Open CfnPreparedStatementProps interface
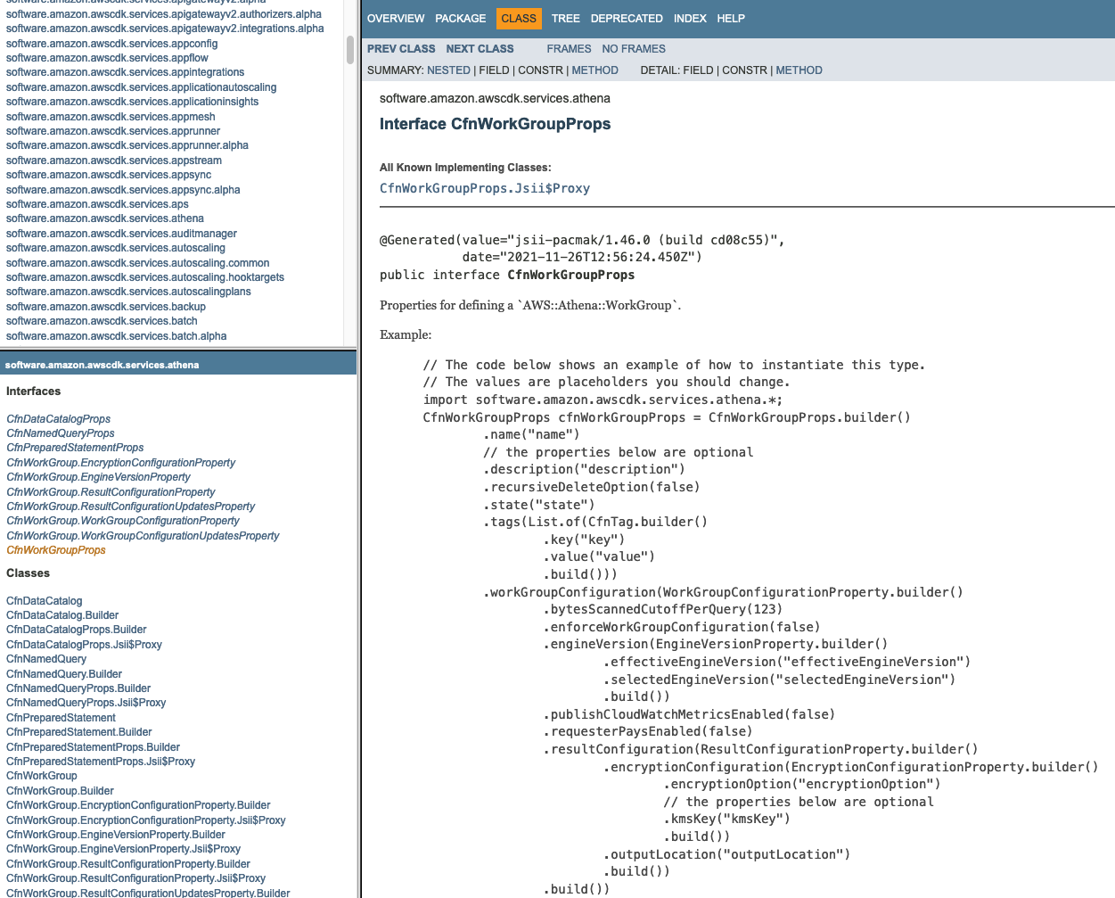The height and width of the screenshot is (898, 1115). click(75, 448)
